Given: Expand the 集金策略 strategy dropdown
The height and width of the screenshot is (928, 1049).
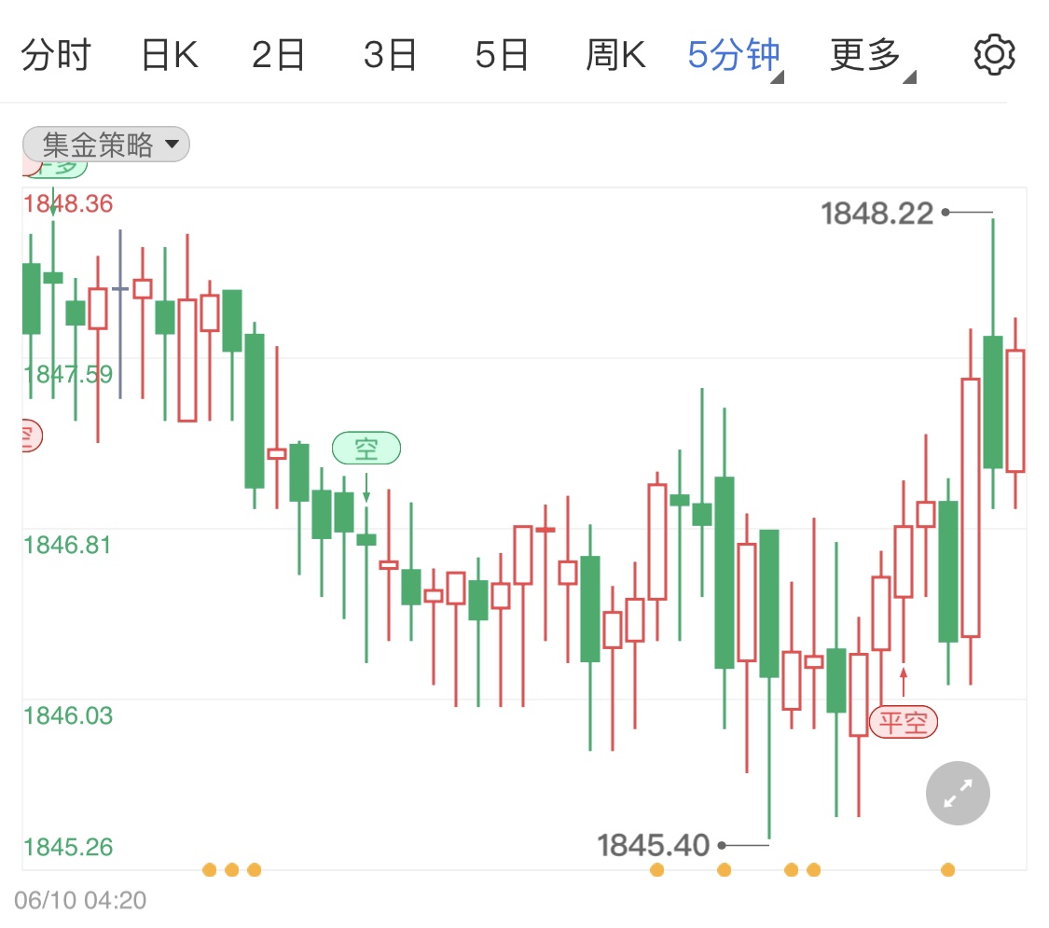Looking at the screenshot, I should tap(106, 144).
